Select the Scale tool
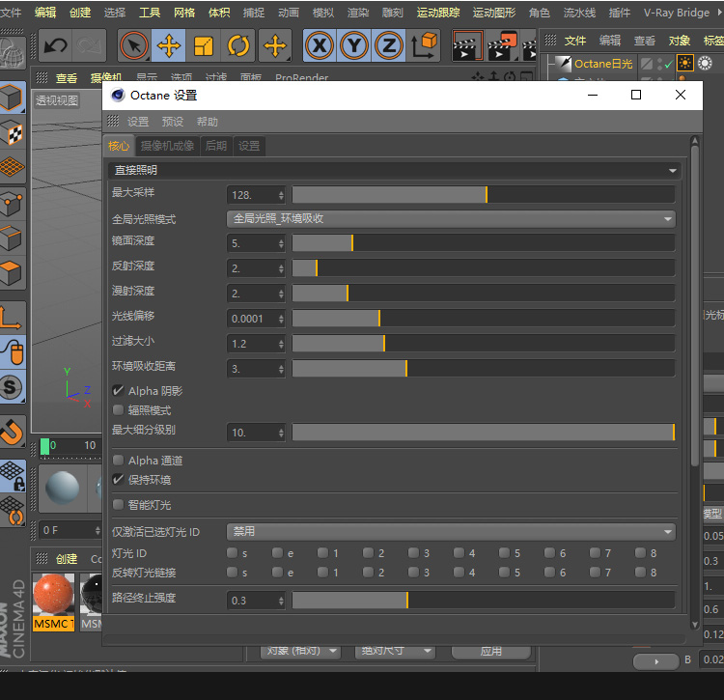724x700 pixels. (x=203, y=45)
